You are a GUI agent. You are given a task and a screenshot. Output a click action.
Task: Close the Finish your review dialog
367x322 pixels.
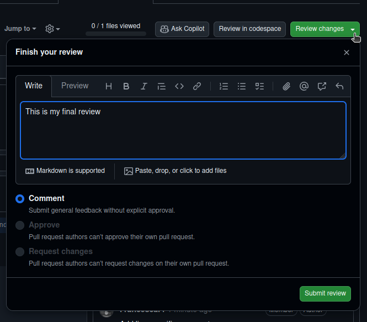pos(347,52)
